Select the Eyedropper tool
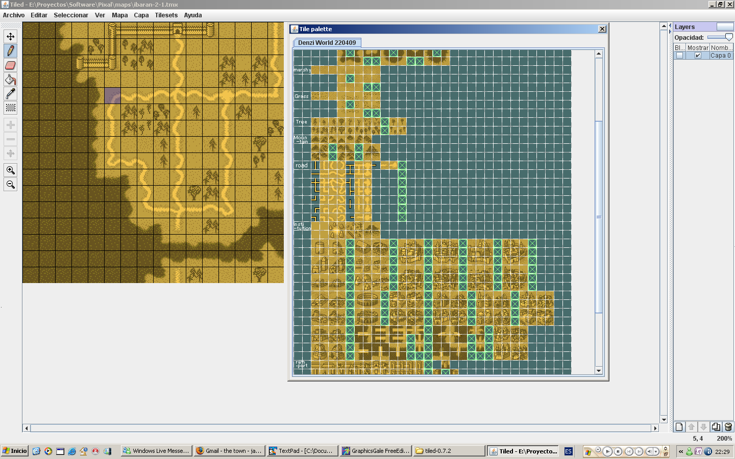This screenshot has width=735, height=459. [10, 93]
